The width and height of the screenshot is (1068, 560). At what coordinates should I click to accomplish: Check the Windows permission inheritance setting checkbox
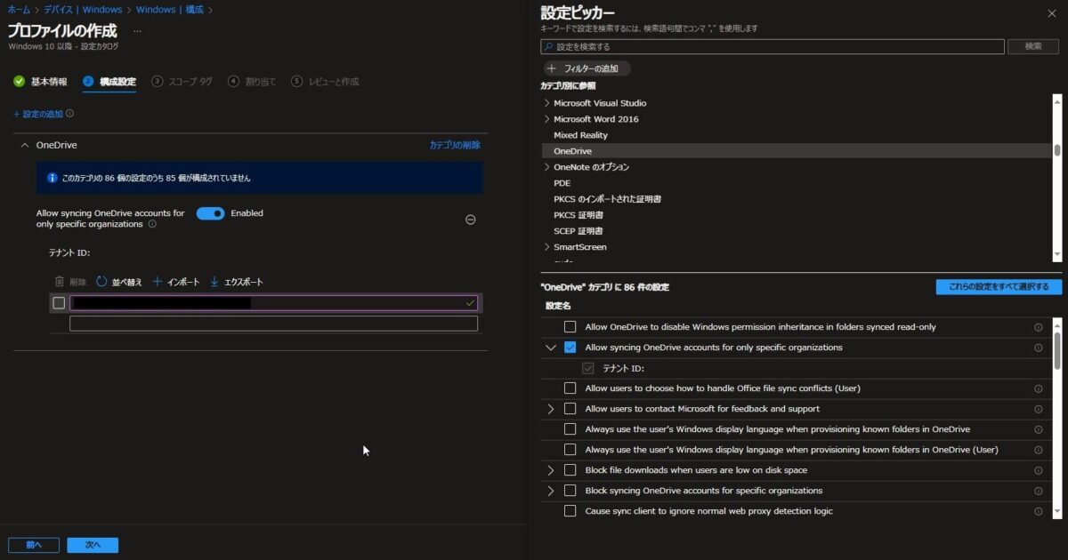pyautogui.click(x=570, y=326)
